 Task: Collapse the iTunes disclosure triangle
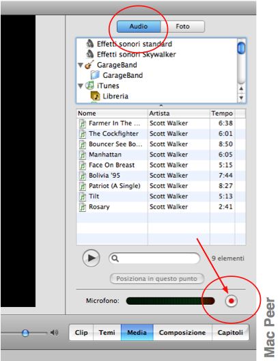click(x=81, y=86)
